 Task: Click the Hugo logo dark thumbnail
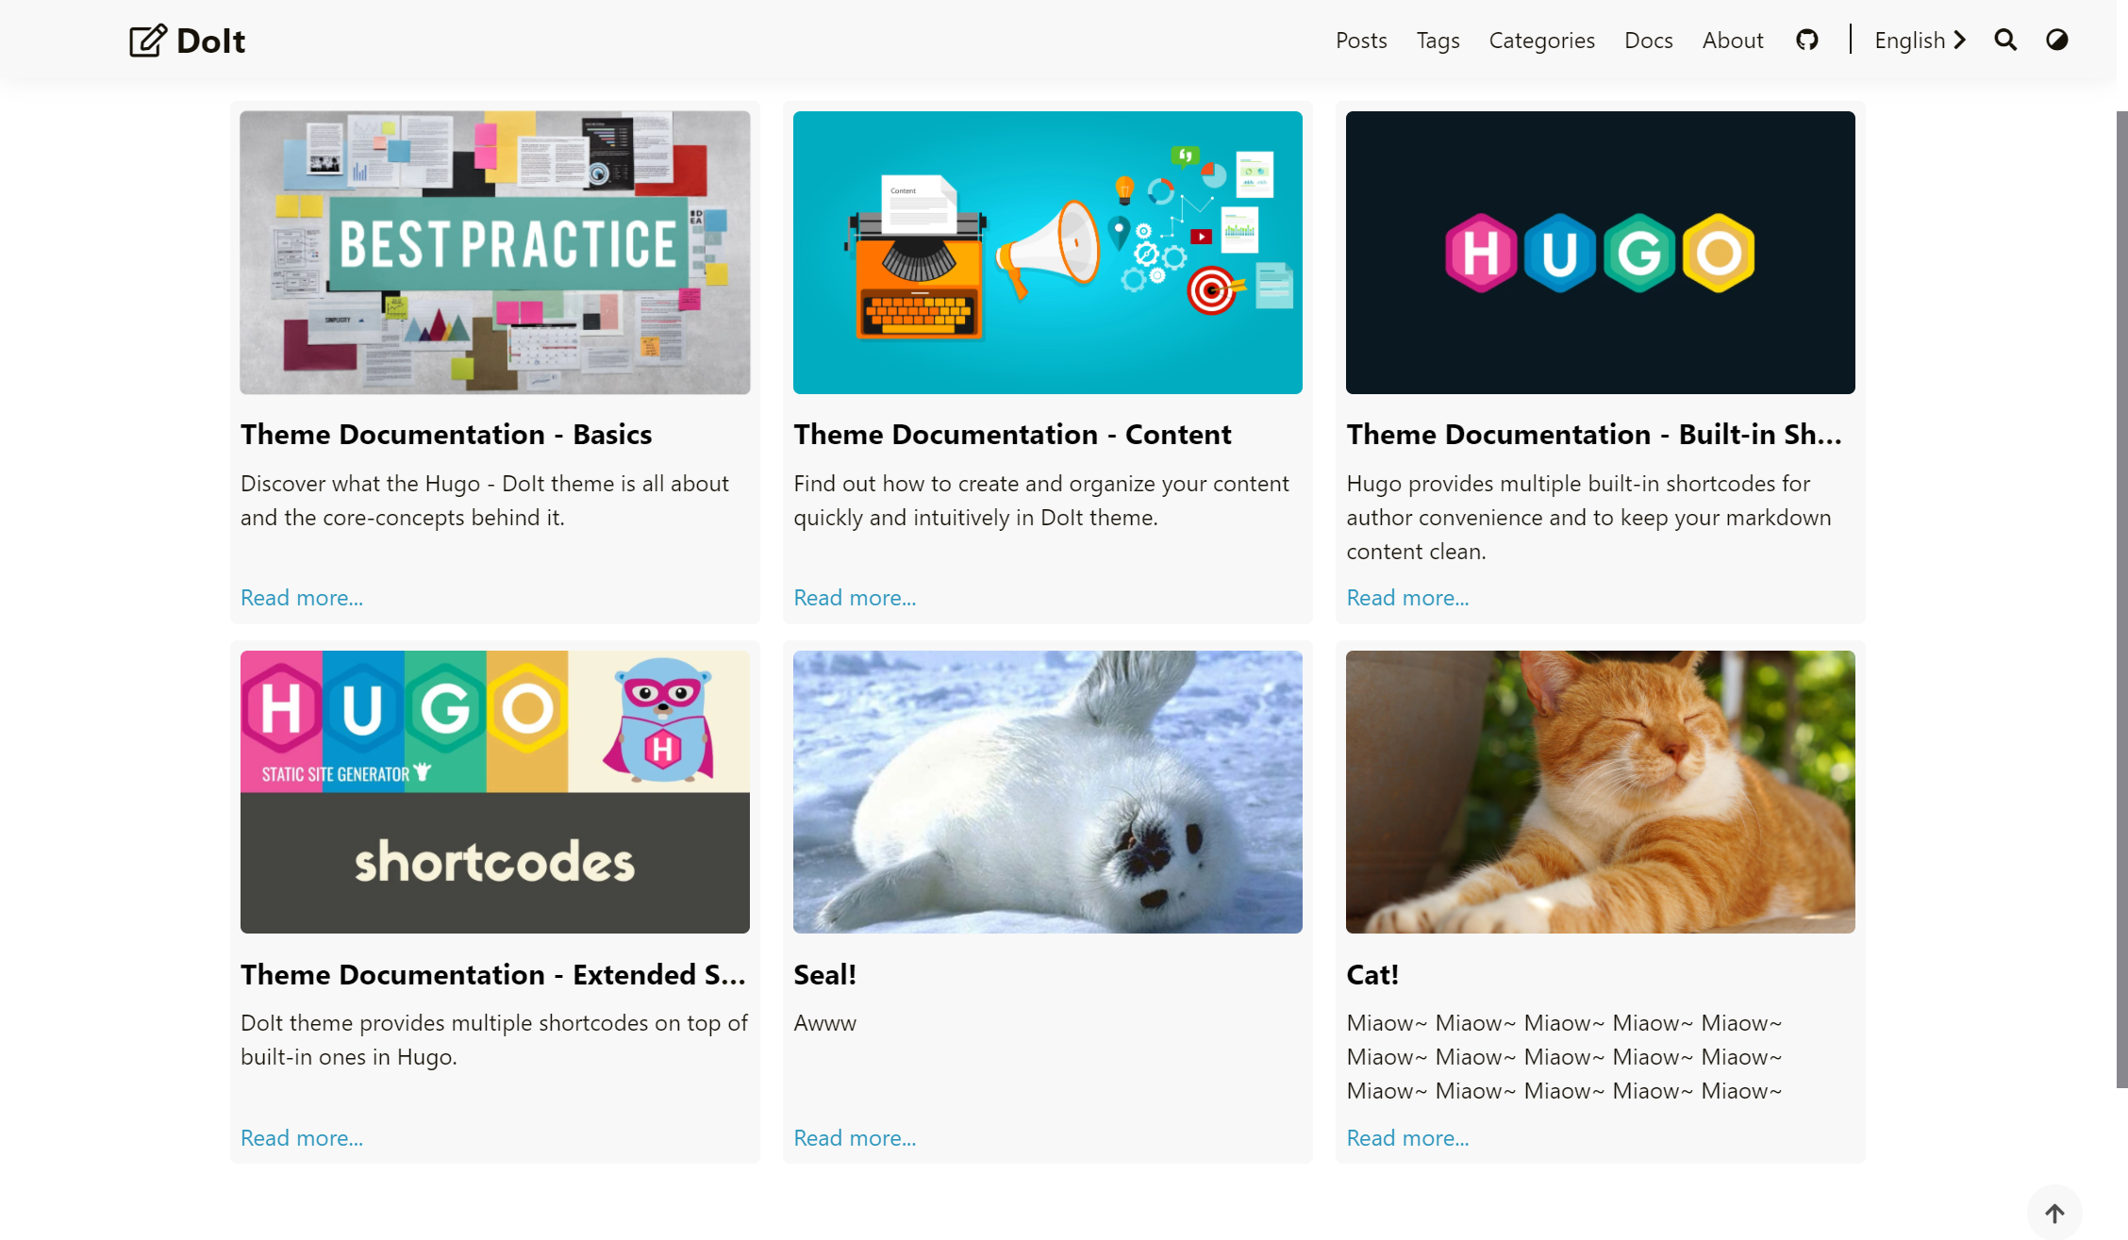click(1600, 253)
